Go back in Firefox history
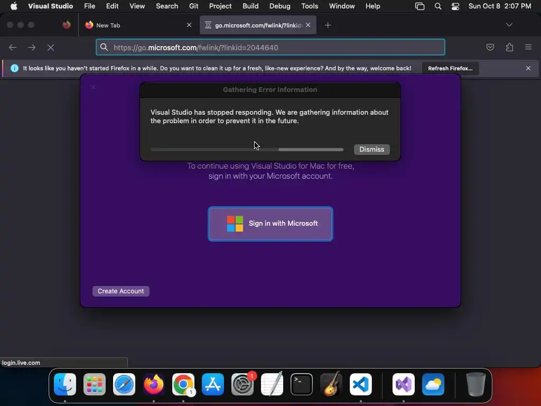Screen dimensions: 541x406 (13, 47)
